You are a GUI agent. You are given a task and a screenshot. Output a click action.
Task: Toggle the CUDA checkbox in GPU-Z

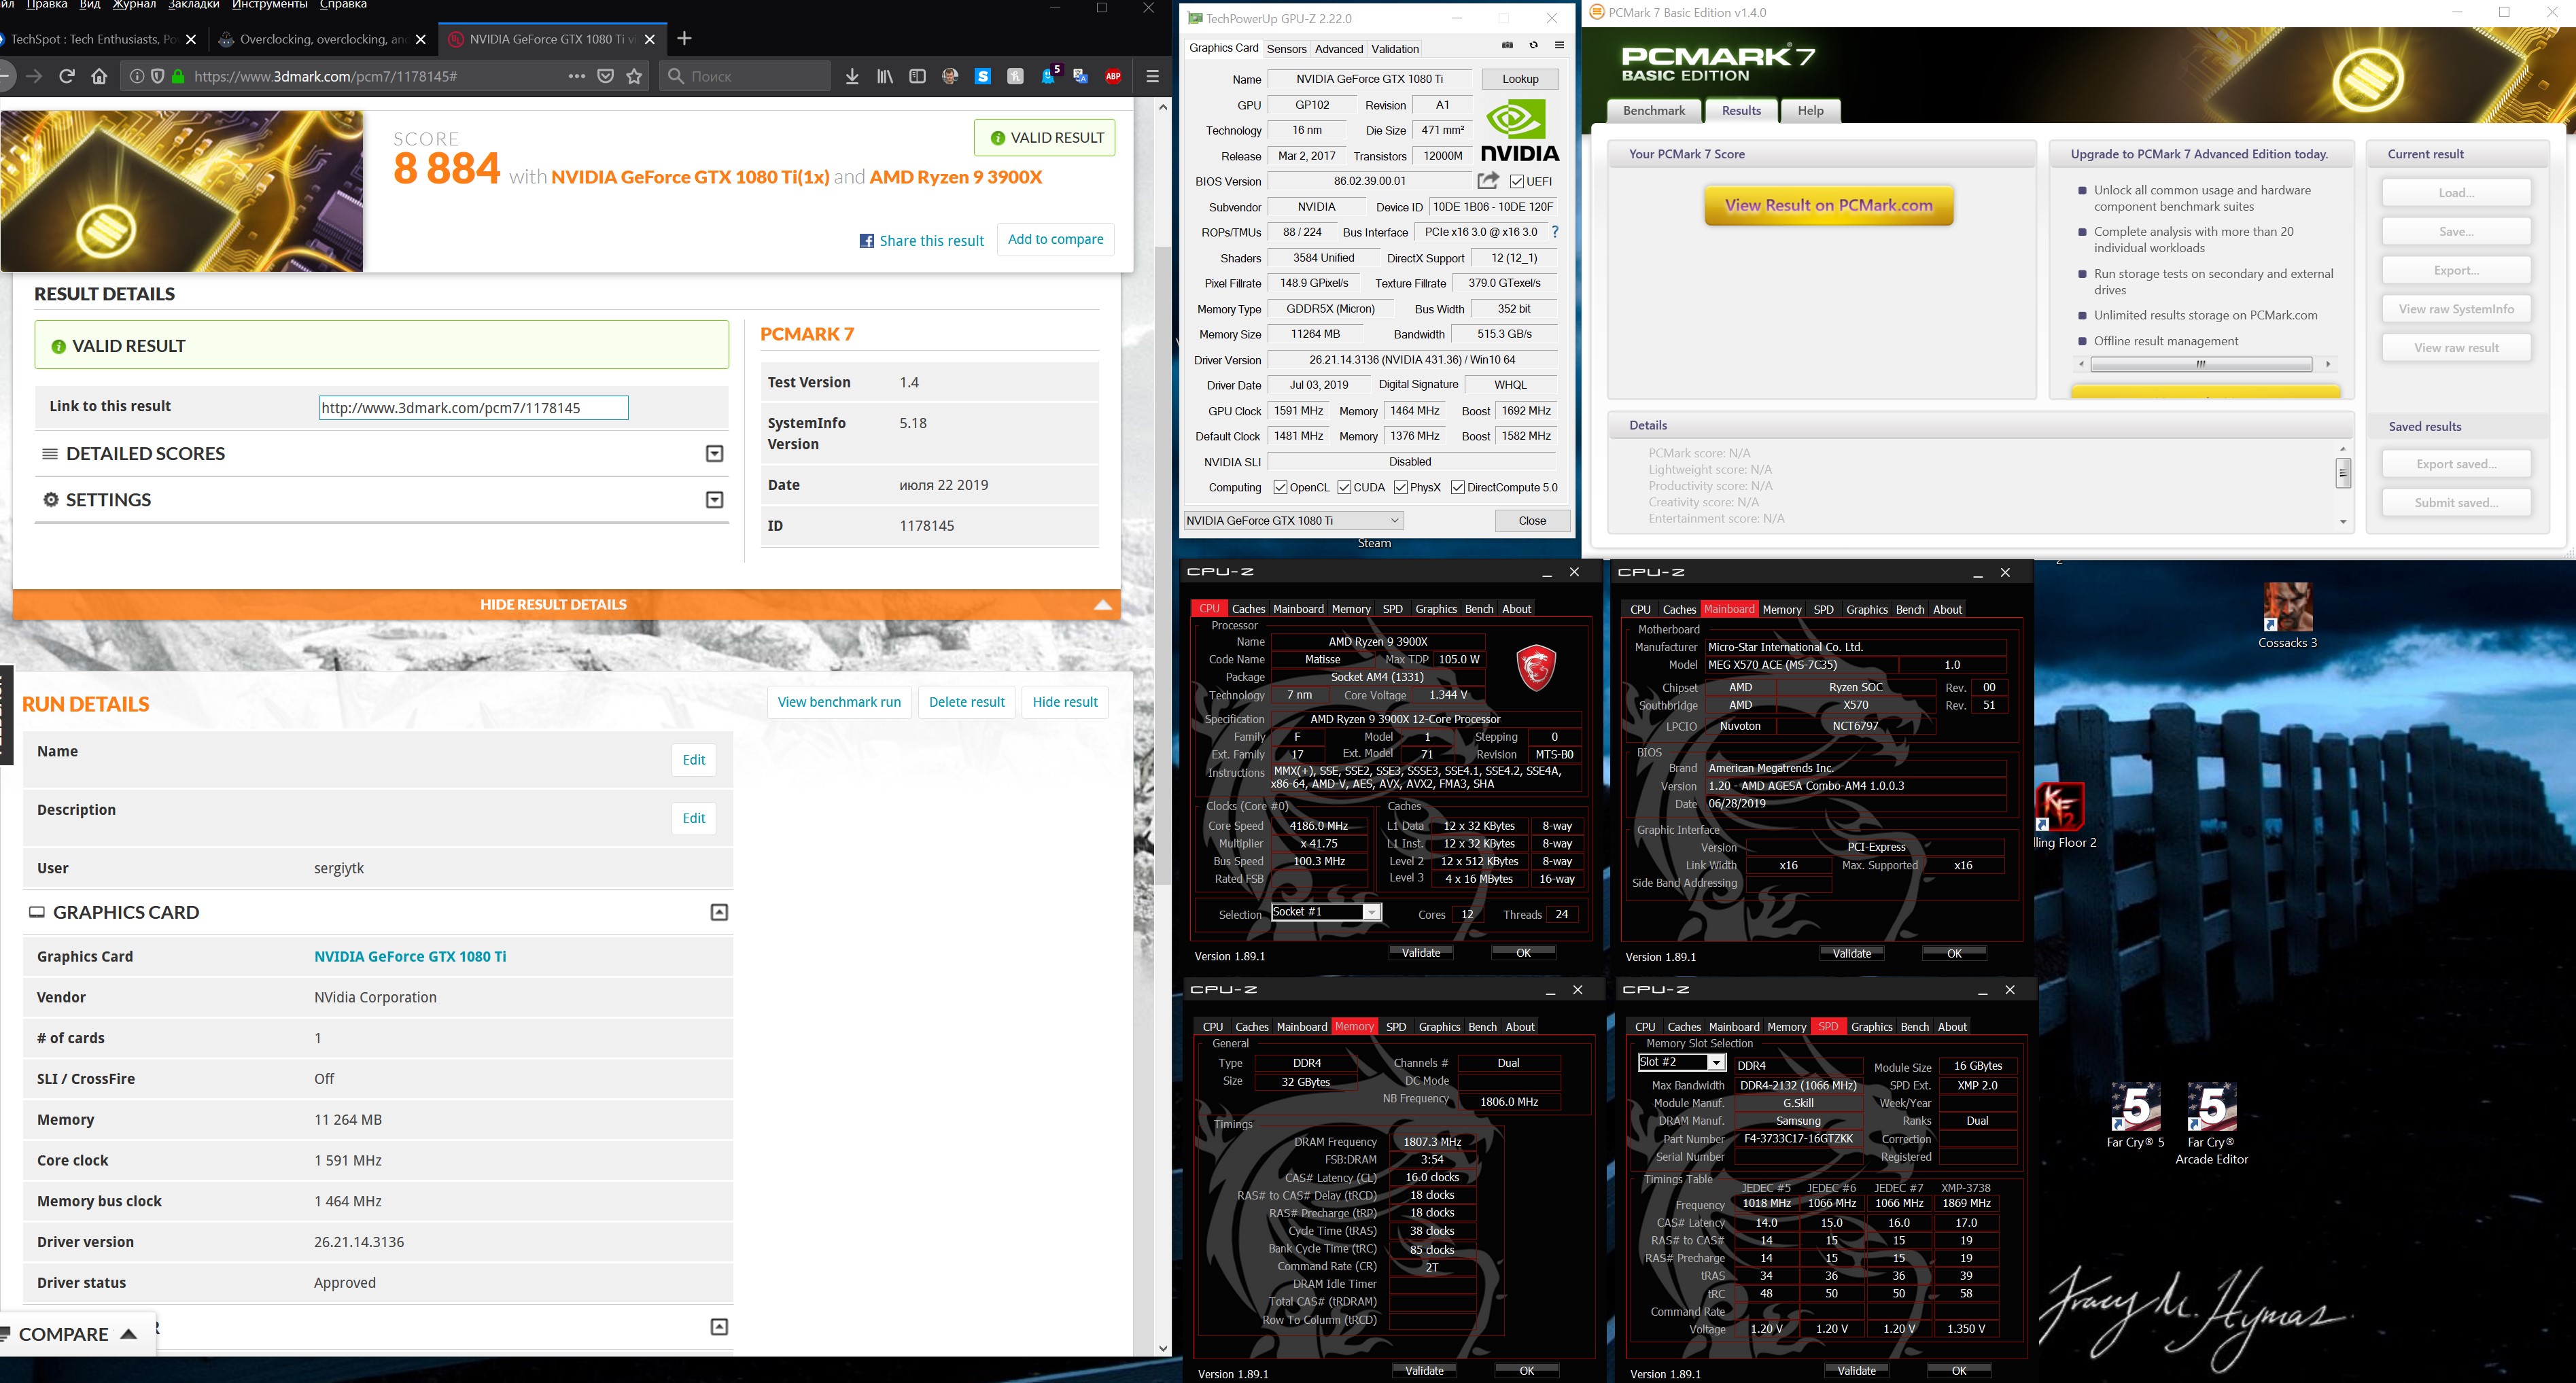(1344, 488)
